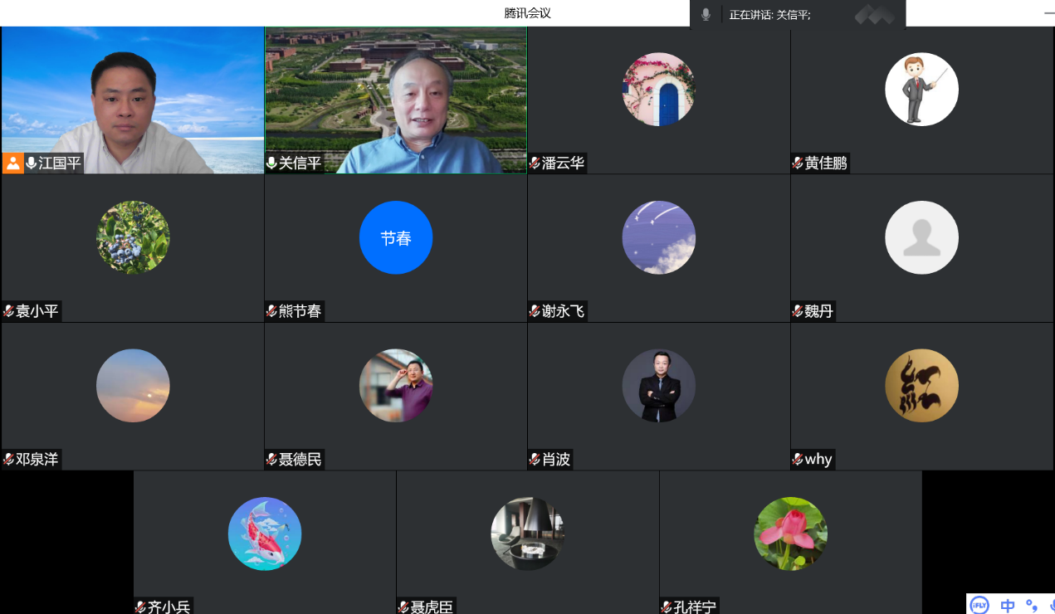Click the muted mic icon for 谢永飞
This screenshot has width=1055, height=614.
pos(535,311)
